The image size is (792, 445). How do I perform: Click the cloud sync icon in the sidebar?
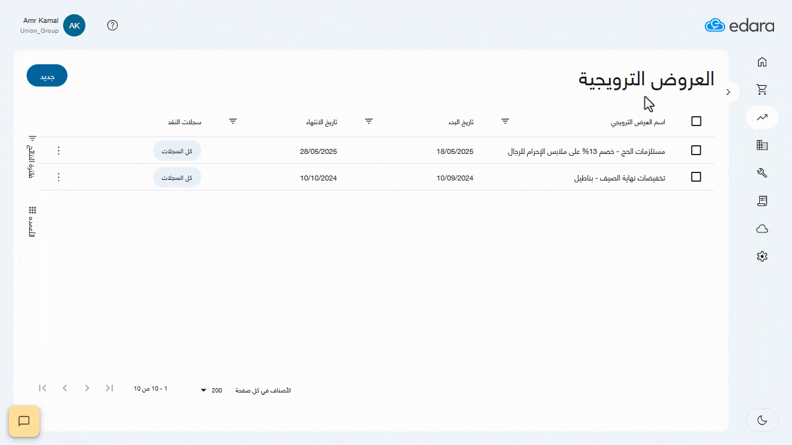point(762,228)
